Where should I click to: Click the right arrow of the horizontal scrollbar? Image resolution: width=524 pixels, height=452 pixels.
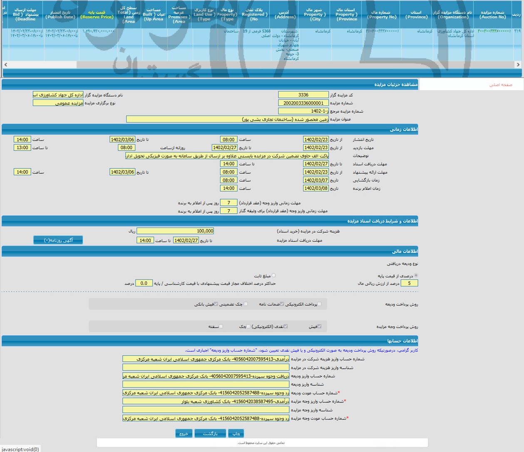(x=518, y=64)
